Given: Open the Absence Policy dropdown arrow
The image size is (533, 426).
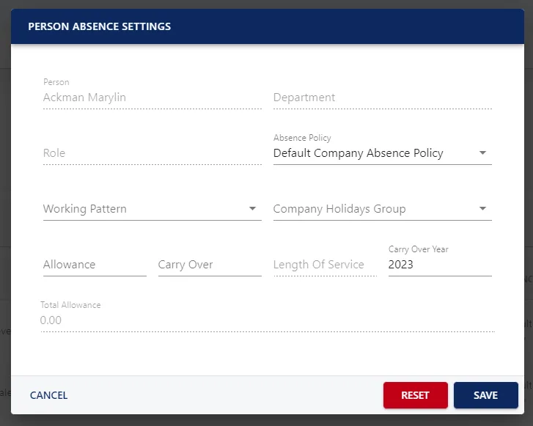Looking at the screenshot, I should (482, 153).
